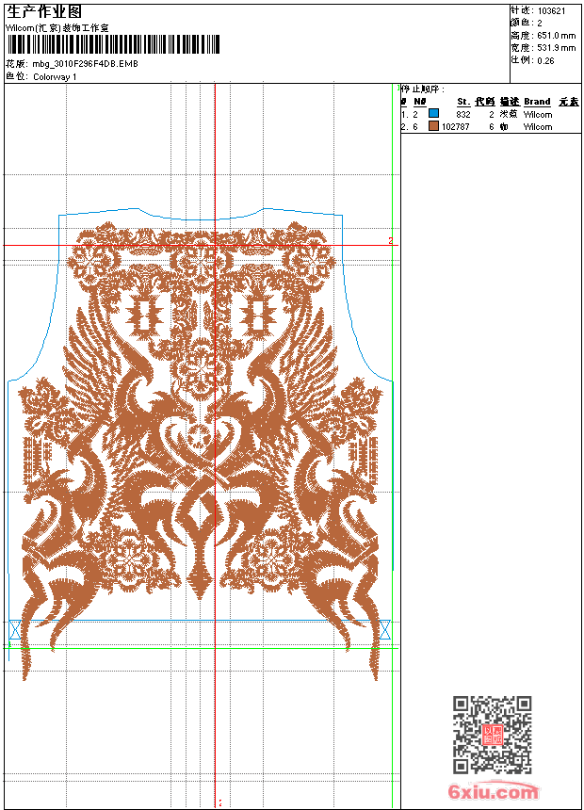Screen dimensions: 584x810
Task: Click the red seal inside the QR code
Action: [493, 736]
